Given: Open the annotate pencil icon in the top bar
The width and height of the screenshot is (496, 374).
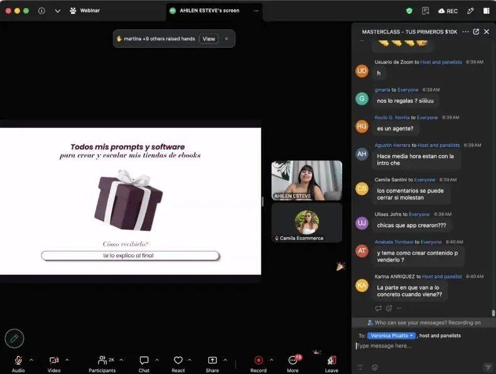Looking at the screenshot, I should click(x=470, y=11).
